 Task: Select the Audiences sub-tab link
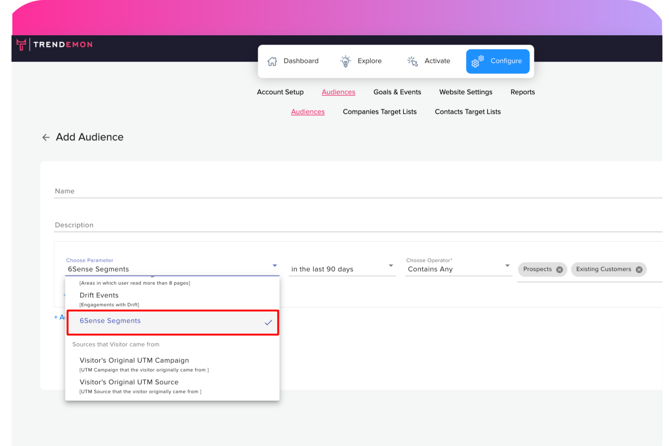point(308,112)
